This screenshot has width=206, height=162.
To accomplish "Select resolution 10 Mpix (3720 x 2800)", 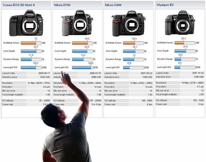I will point(192,83).
